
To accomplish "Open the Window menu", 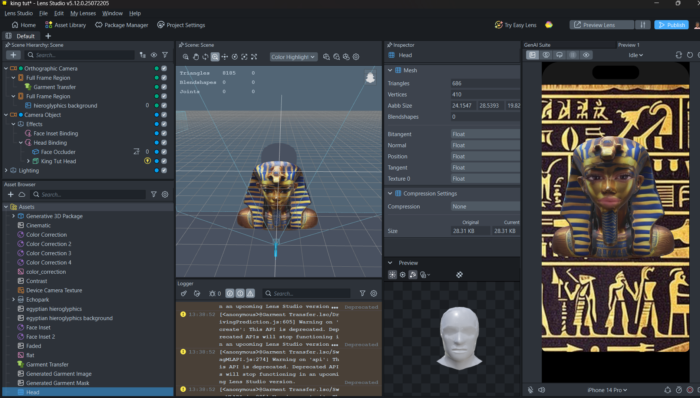I will tap(112, 13).
